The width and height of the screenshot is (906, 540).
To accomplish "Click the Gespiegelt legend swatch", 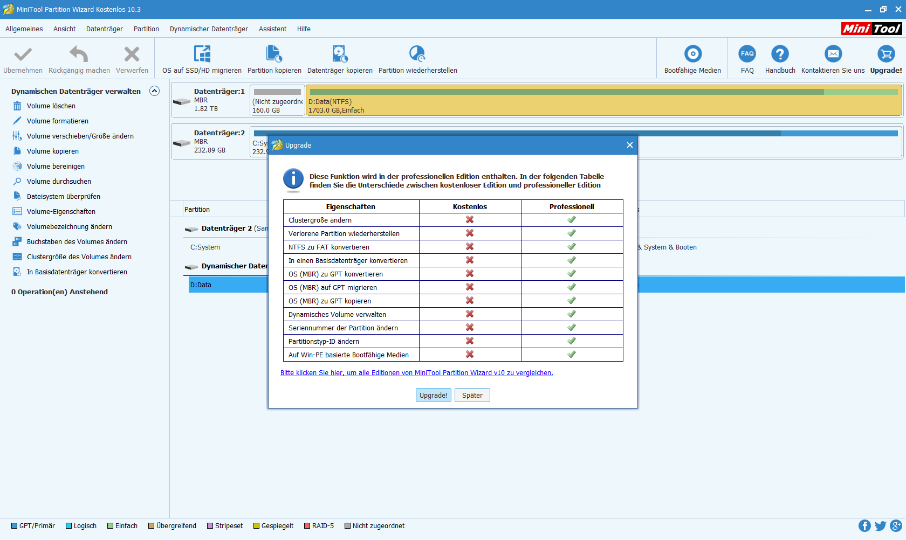I will point(257,526).
